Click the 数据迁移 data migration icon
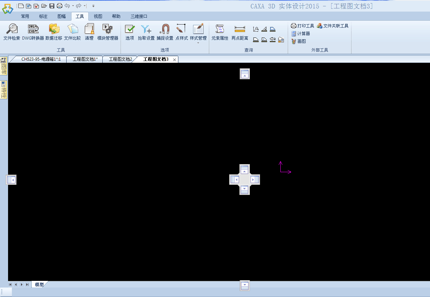This screenshot has width=430, height=297. coord(54,32)
